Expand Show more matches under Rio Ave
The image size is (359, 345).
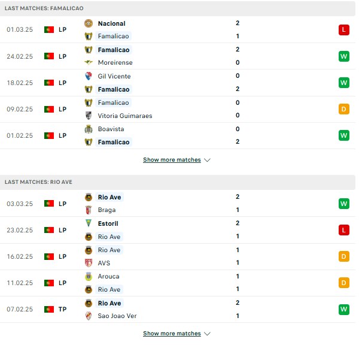click(172, 333)
